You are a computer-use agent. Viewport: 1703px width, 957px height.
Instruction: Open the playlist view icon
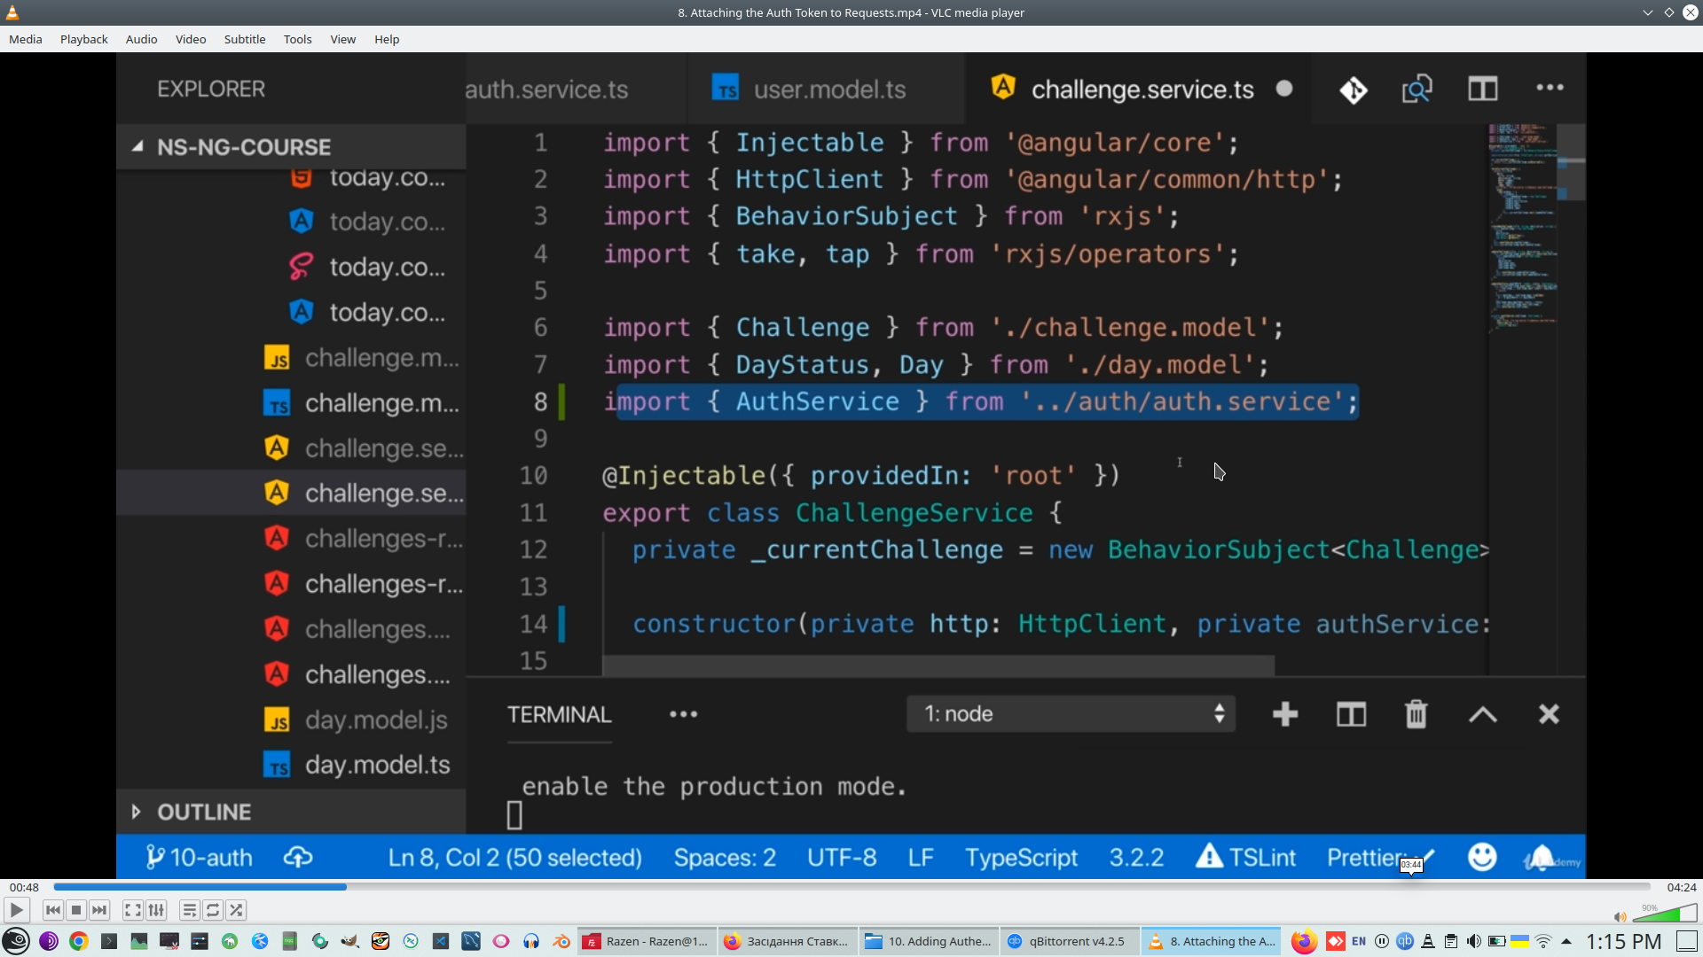tap(189, 910)
